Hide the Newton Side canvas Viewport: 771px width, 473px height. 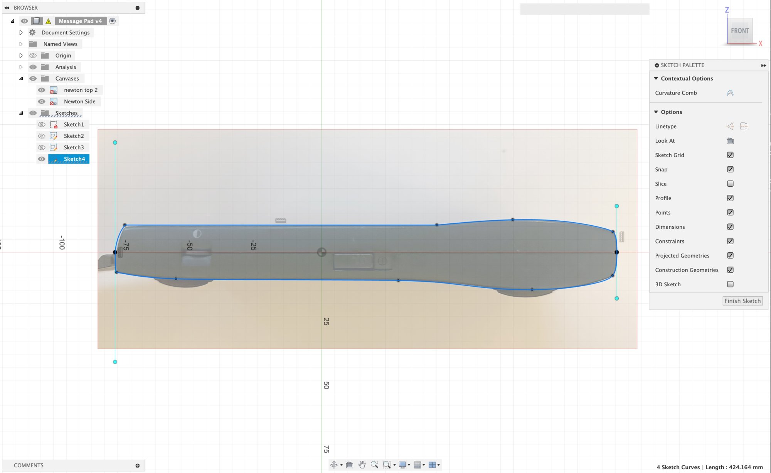point(42,101)
